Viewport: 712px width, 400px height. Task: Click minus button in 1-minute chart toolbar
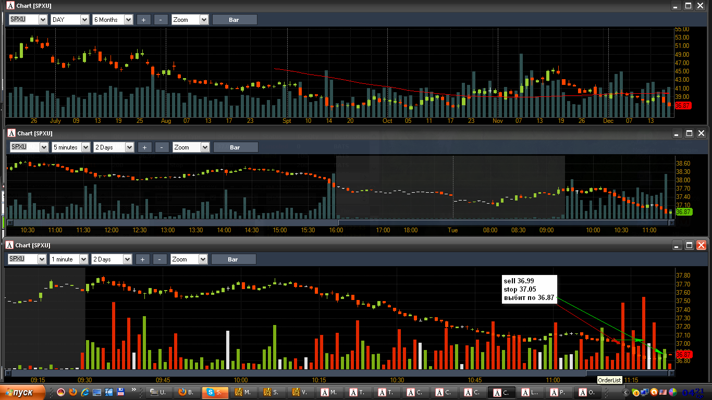click(160, 259)
